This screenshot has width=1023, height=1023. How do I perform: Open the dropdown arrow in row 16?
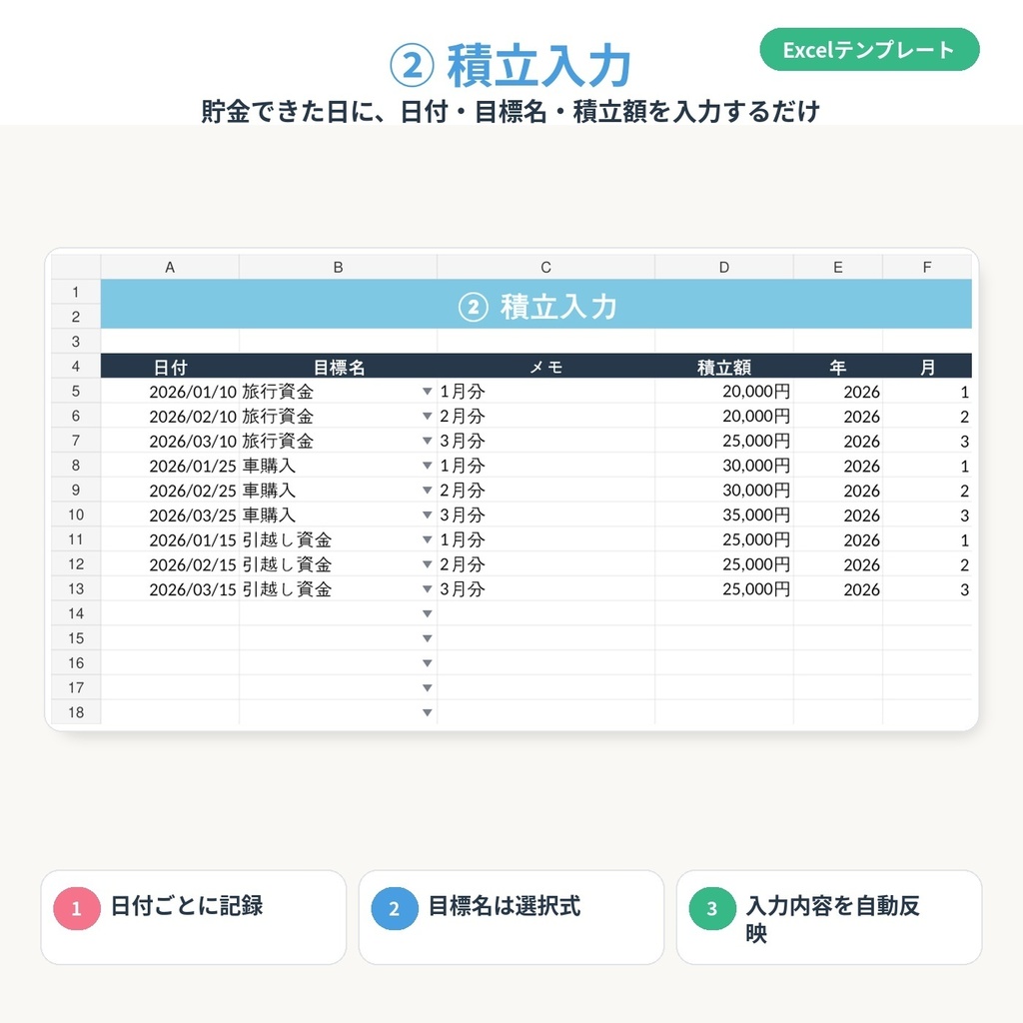(x=428, y=663)
